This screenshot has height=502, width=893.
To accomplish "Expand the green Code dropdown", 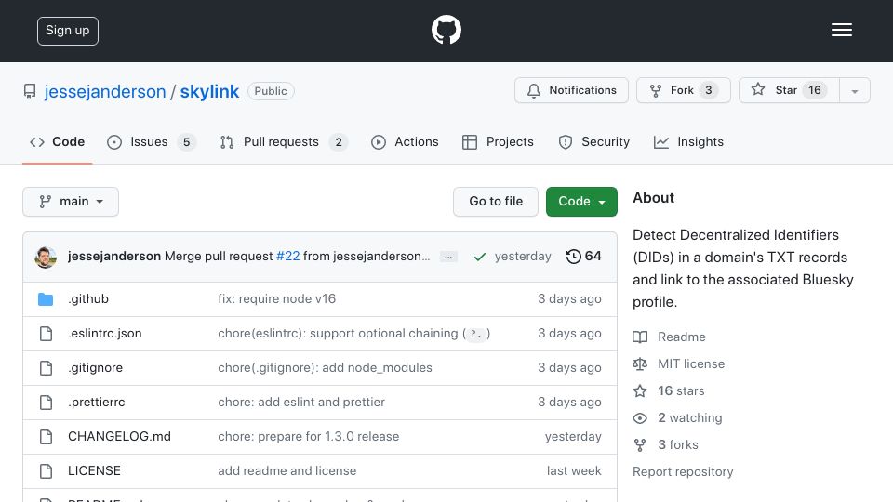I will point(581,202).
